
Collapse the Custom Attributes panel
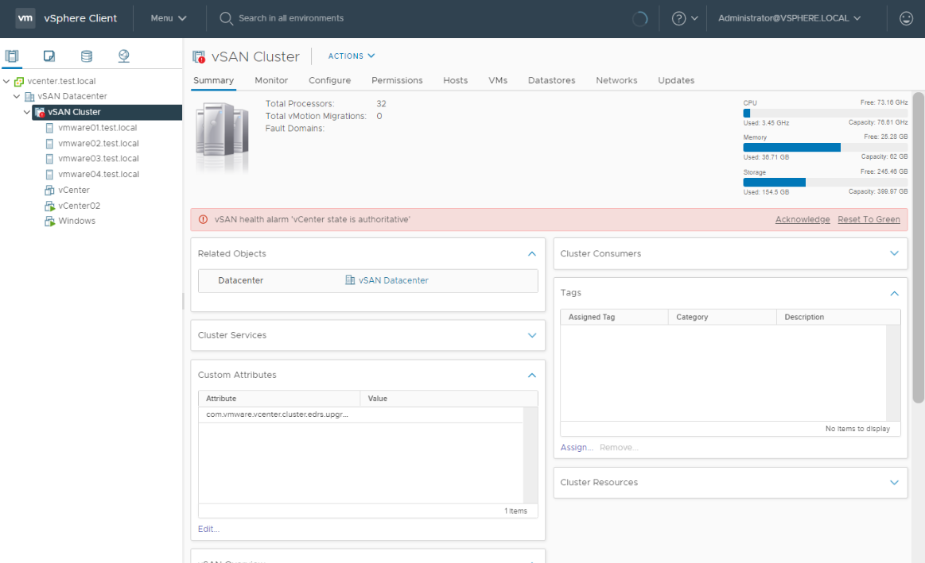[x=531, y=376]
